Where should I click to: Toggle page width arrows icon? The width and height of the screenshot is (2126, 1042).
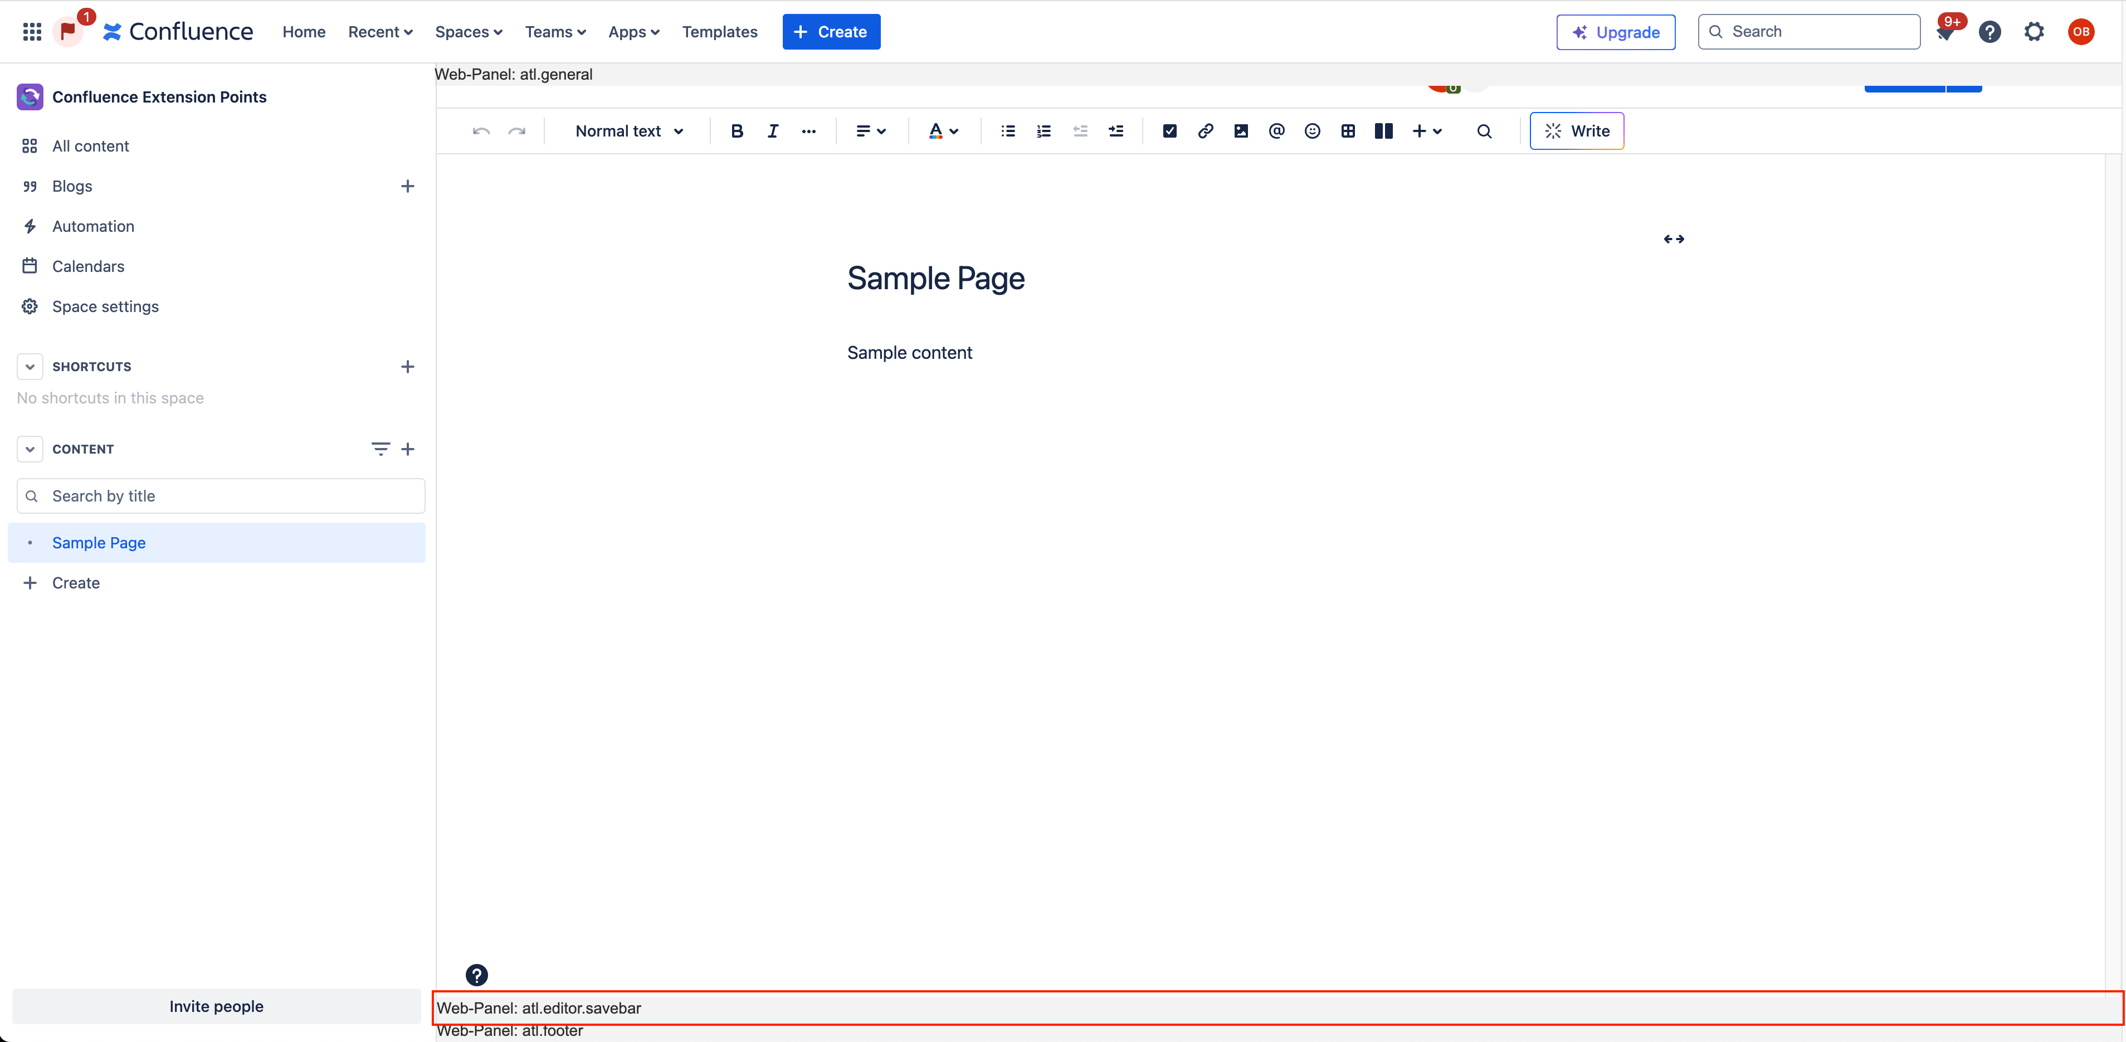pos(1674,240)
